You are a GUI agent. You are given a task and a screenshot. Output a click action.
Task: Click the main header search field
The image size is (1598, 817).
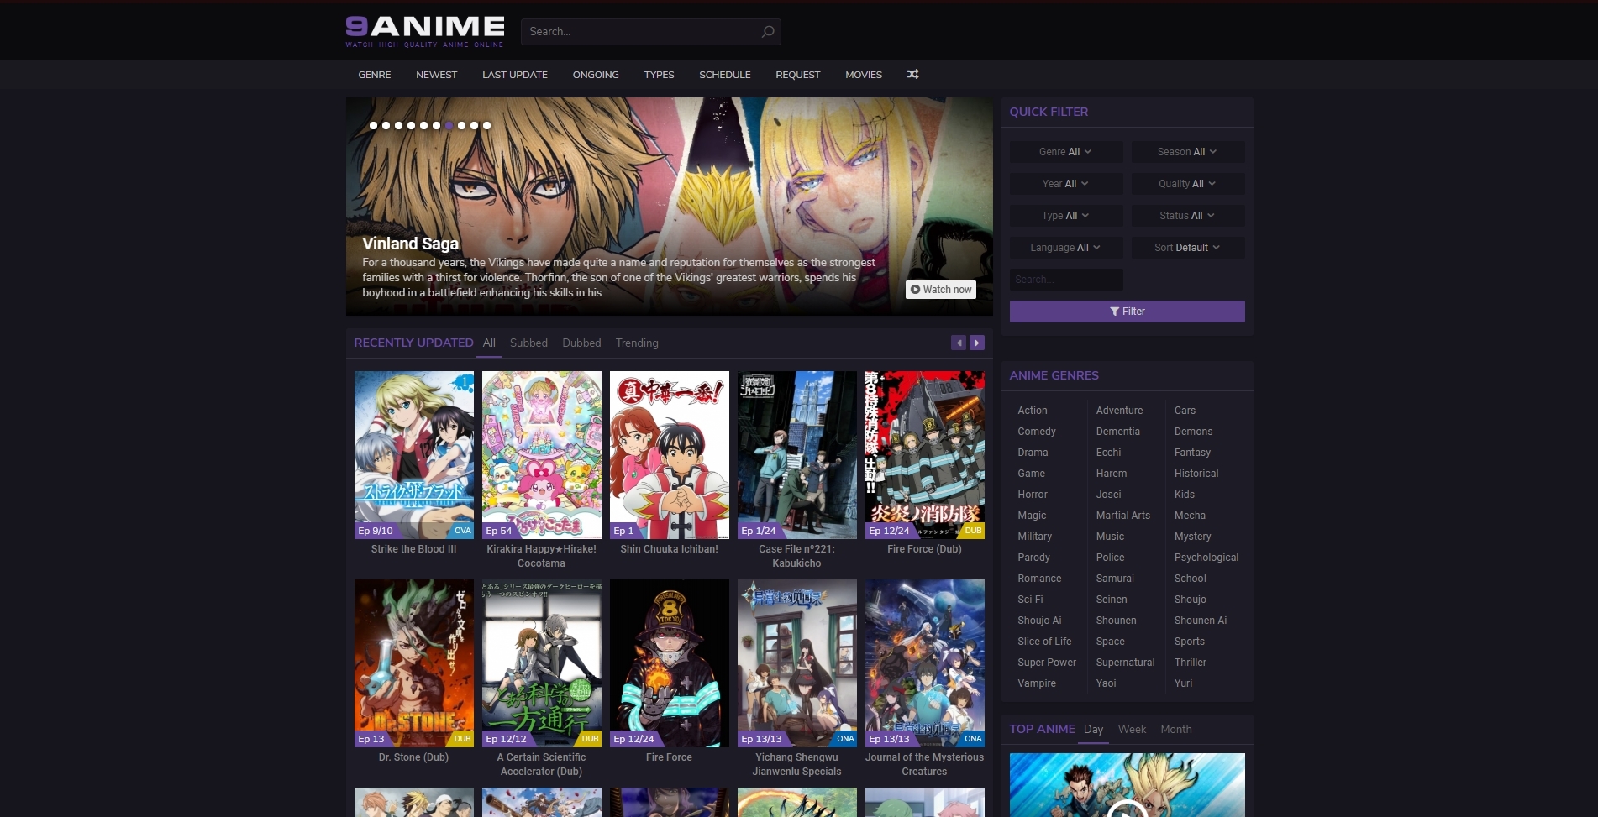coord(651,32)
